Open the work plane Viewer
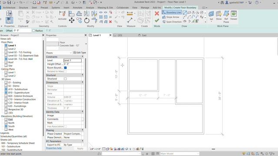The image size is (278, 156). click(x=234, y=15)
